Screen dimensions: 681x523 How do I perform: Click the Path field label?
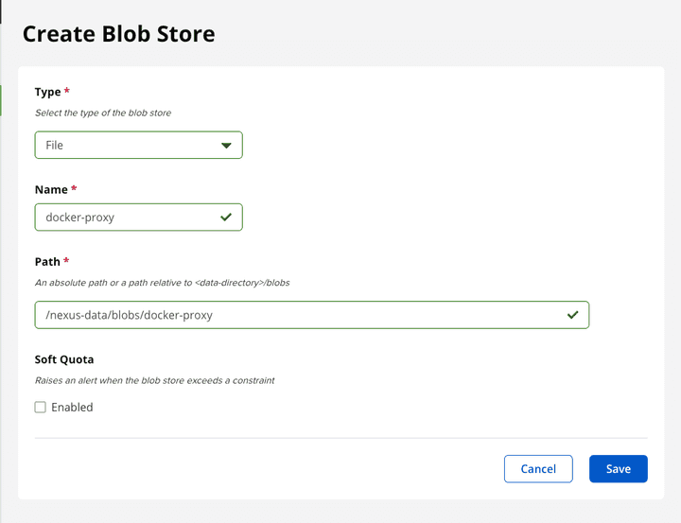coord(47,261)
